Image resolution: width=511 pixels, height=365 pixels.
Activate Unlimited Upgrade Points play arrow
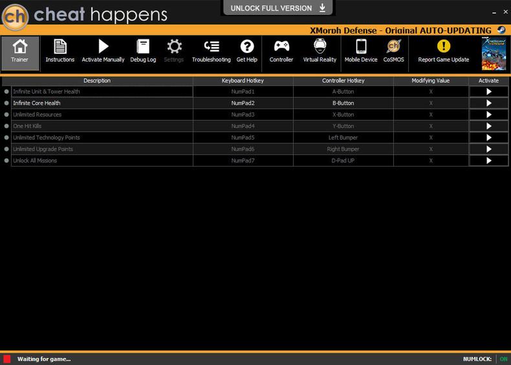(488, 149)
